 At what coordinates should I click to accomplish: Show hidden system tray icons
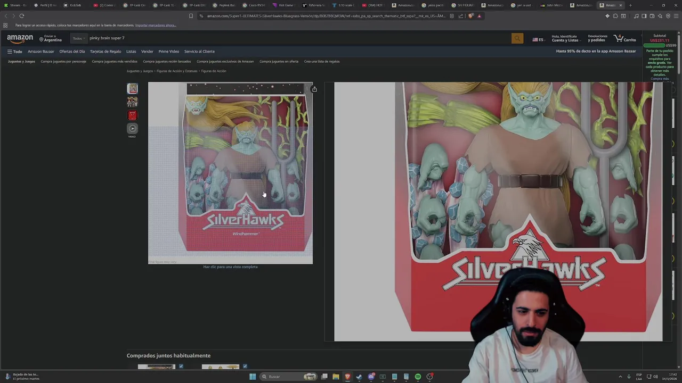[x=621, y=377]
